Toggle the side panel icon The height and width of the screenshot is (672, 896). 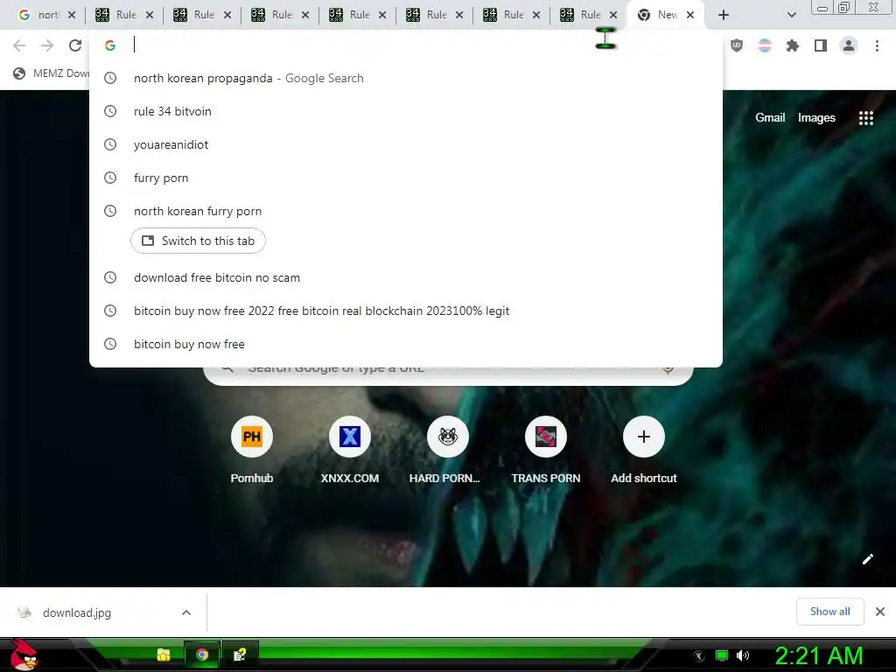pos(821,45)
